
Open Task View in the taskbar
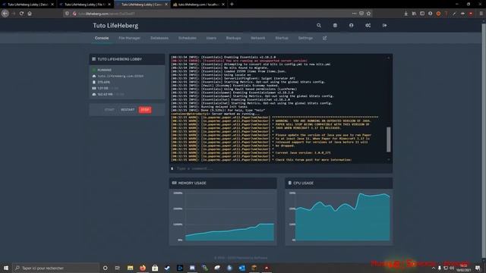point(118,268)
